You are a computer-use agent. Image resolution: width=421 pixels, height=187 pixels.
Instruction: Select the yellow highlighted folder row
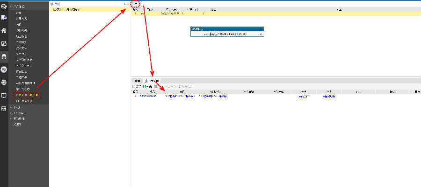pos(90,9)
